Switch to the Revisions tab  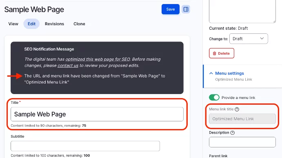pos(54,24)
